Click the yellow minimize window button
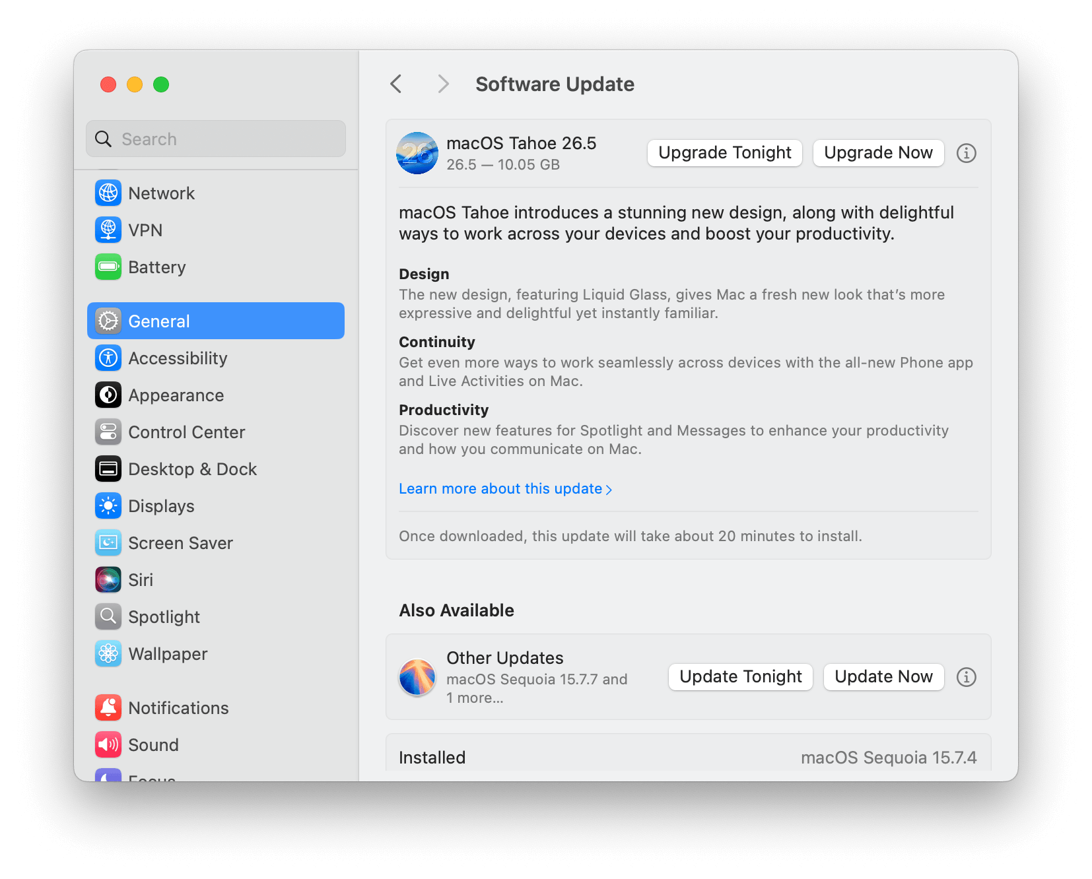The width and height of the screenshot is (1092, 879). pos(135,84)
